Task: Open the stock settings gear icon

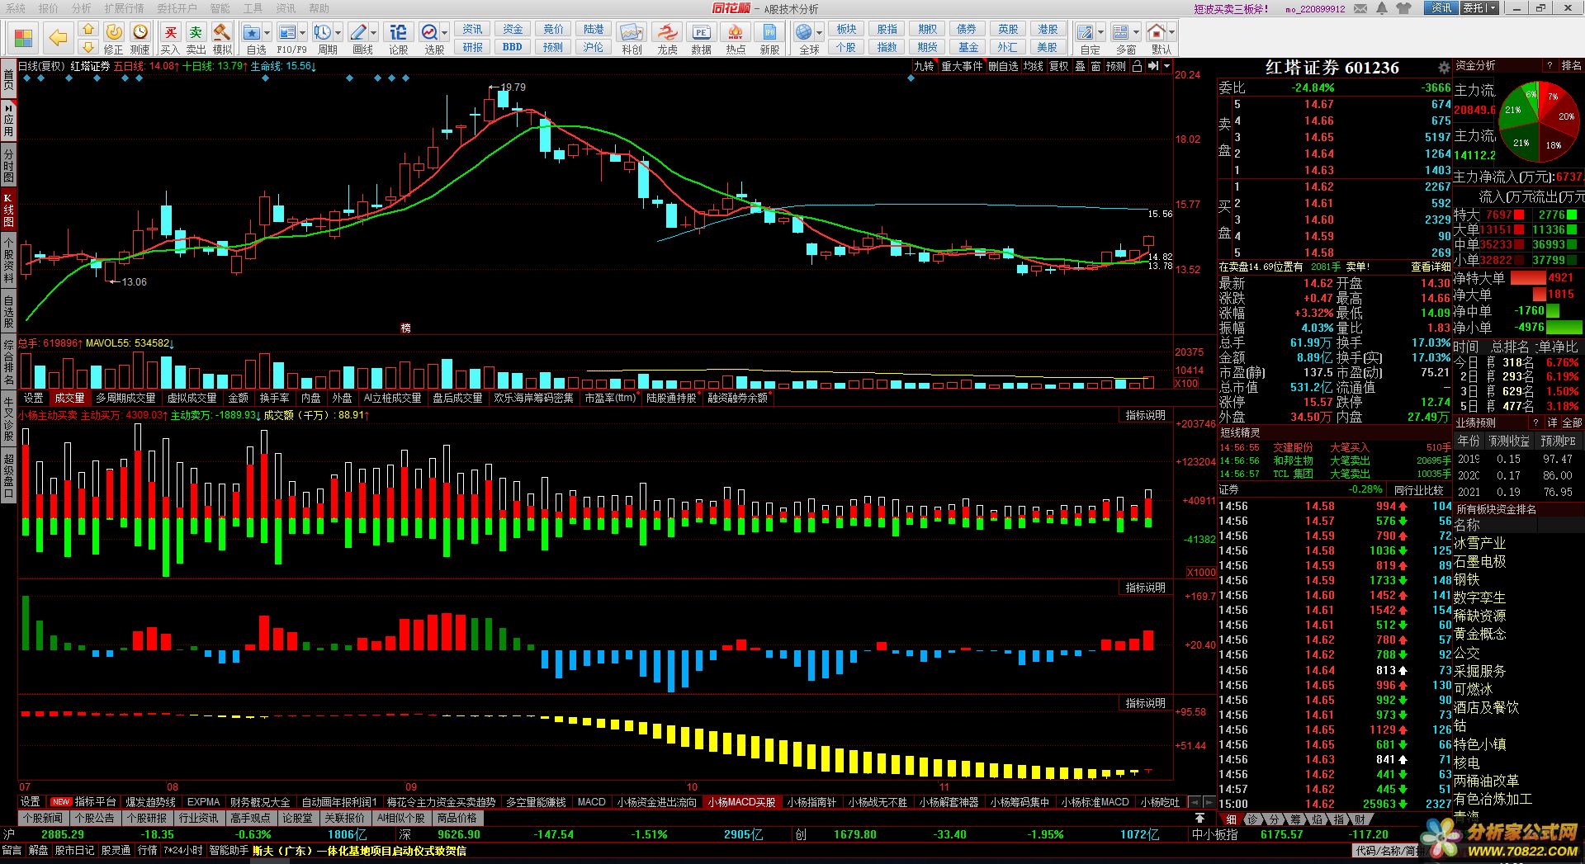Action: 1444,68
